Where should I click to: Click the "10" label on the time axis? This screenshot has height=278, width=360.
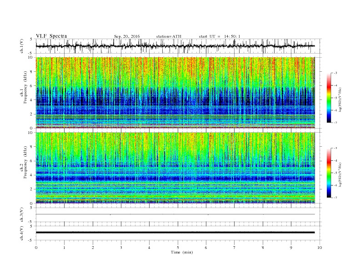coord(320,248)
